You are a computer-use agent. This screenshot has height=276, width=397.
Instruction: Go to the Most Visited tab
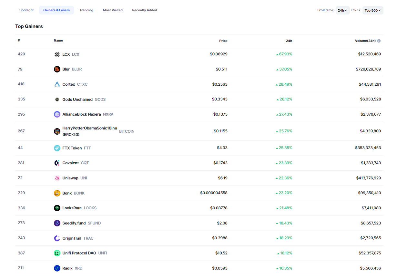(113, 10)
